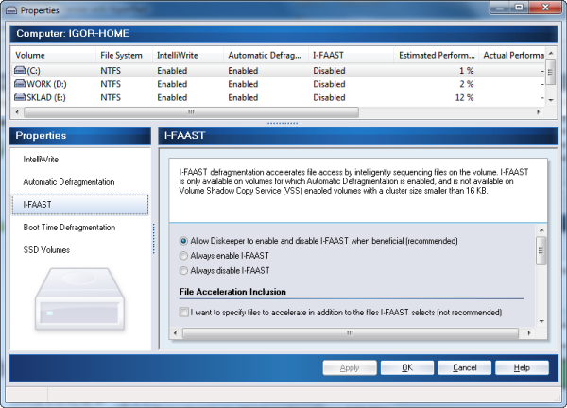
Task: Confirm with the OK button
Action: [407, 368]
